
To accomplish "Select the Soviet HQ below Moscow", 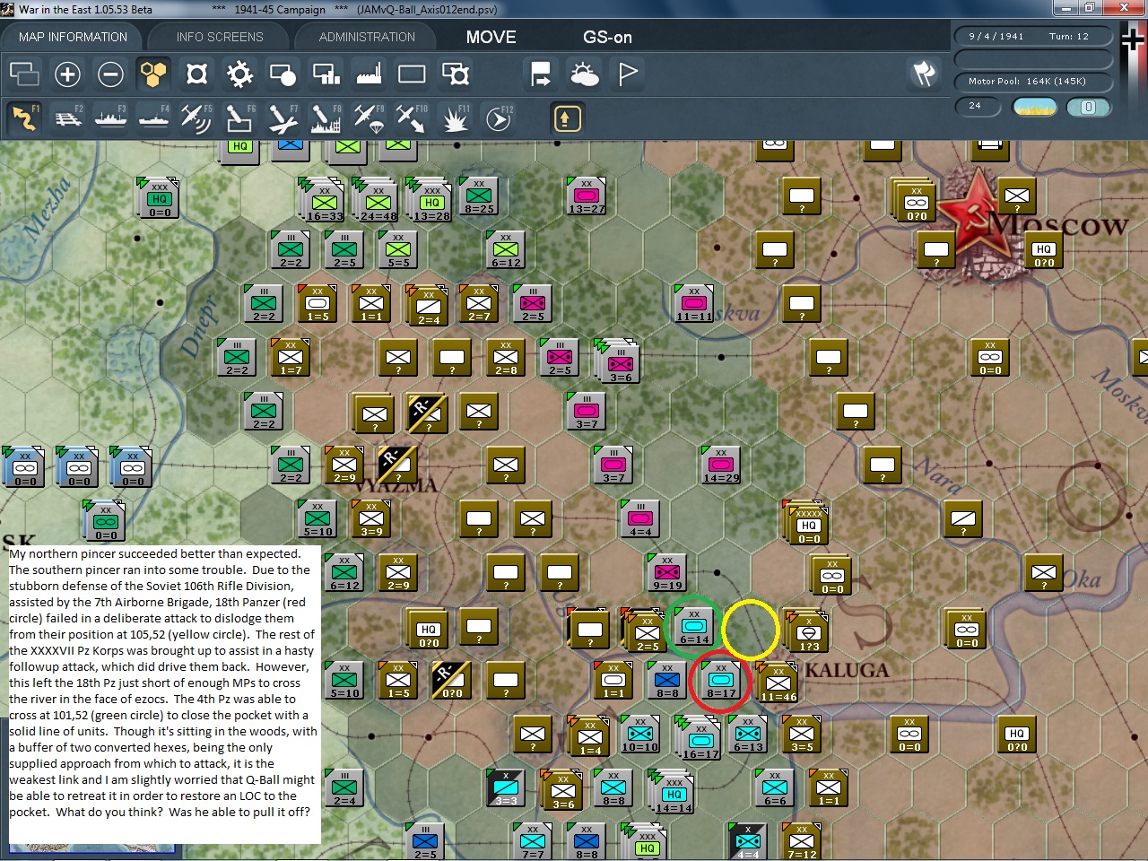I will [x=1043, y=250].
